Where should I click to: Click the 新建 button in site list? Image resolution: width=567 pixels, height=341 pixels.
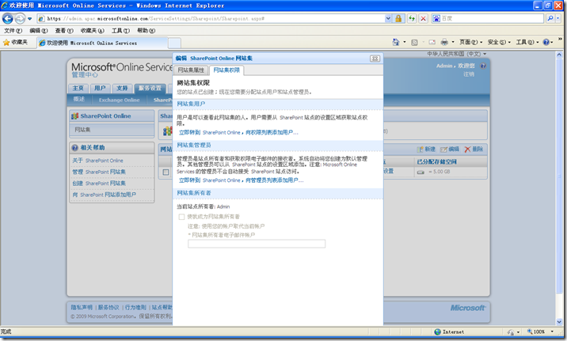point(426,150)
